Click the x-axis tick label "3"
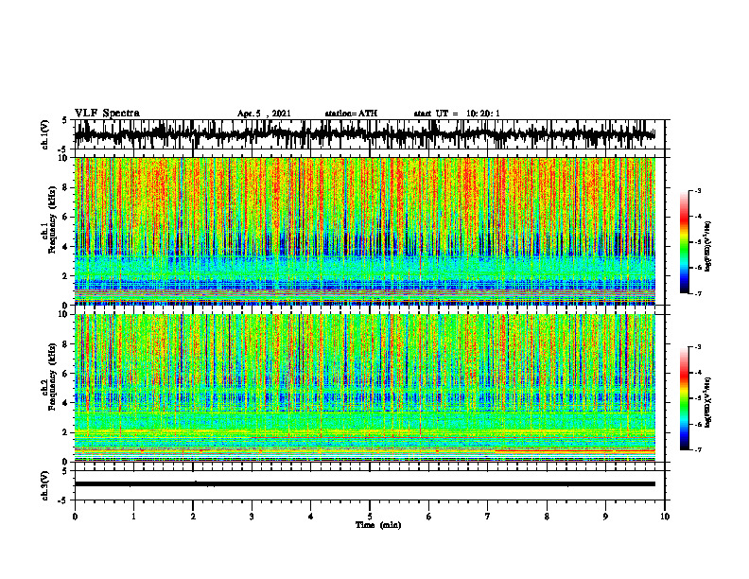 252,517
